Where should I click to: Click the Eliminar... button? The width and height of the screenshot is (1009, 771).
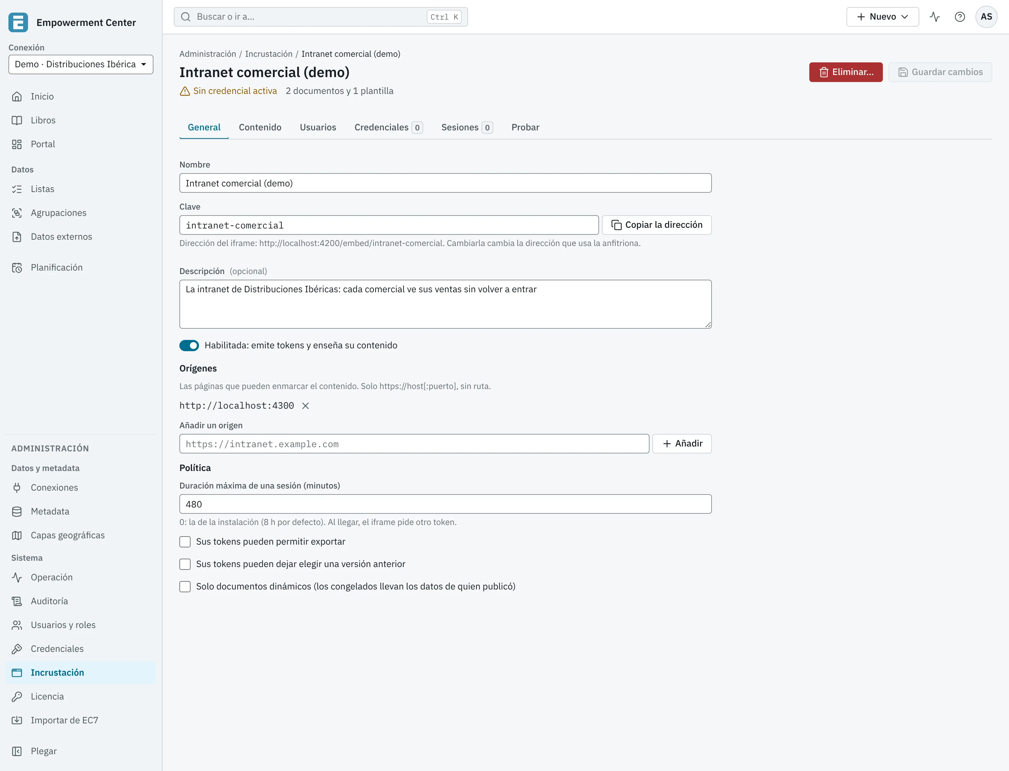coord(846,72)
